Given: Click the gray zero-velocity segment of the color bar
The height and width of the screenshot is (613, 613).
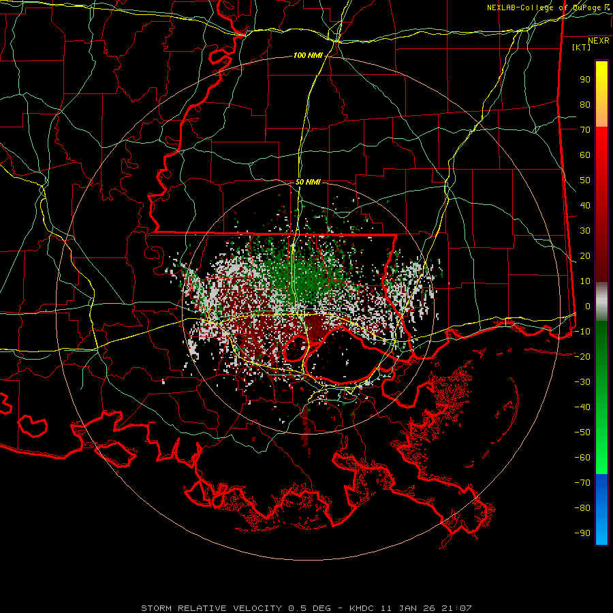Looking at the screenshot, I should tap(601, 302).
